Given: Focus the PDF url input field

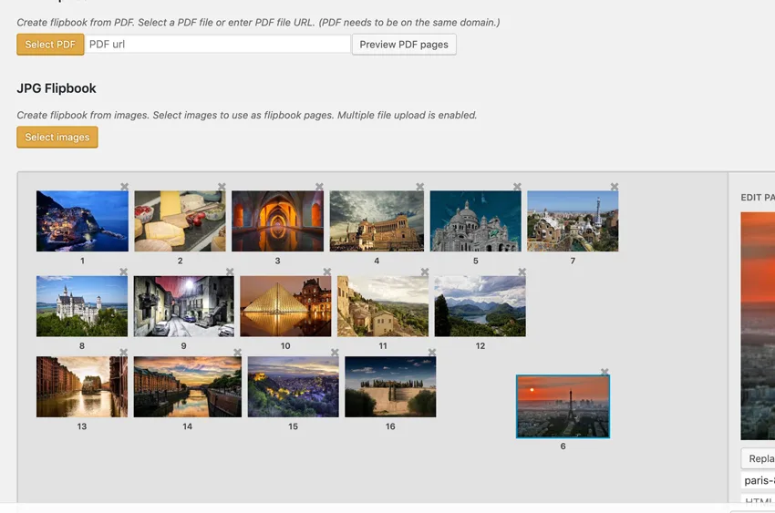Looking at the screenshot, I should click(218, 45).
